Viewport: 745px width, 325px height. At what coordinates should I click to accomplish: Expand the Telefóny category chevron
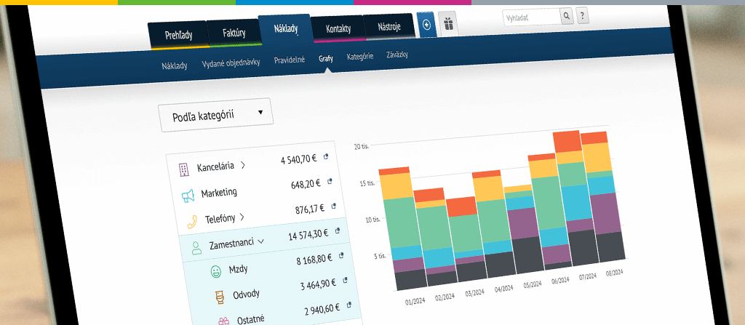pyautogui.click(x=242, y=217)
